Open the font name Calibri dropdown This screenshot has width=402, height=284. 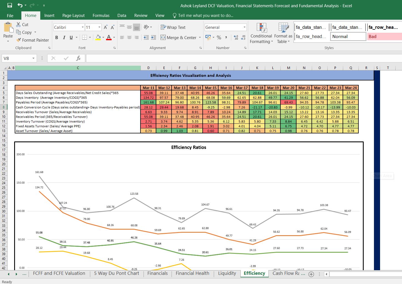click(83, 27)
